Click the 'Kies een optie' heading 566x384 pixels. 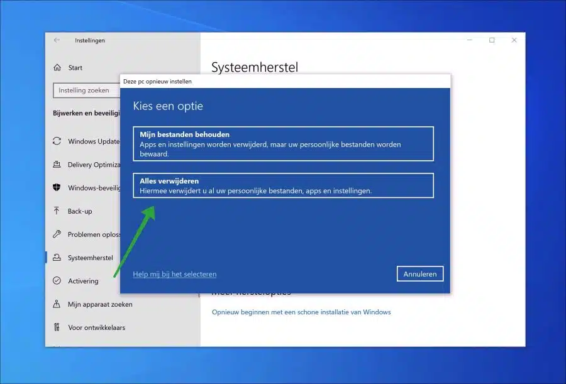[168, 106]
